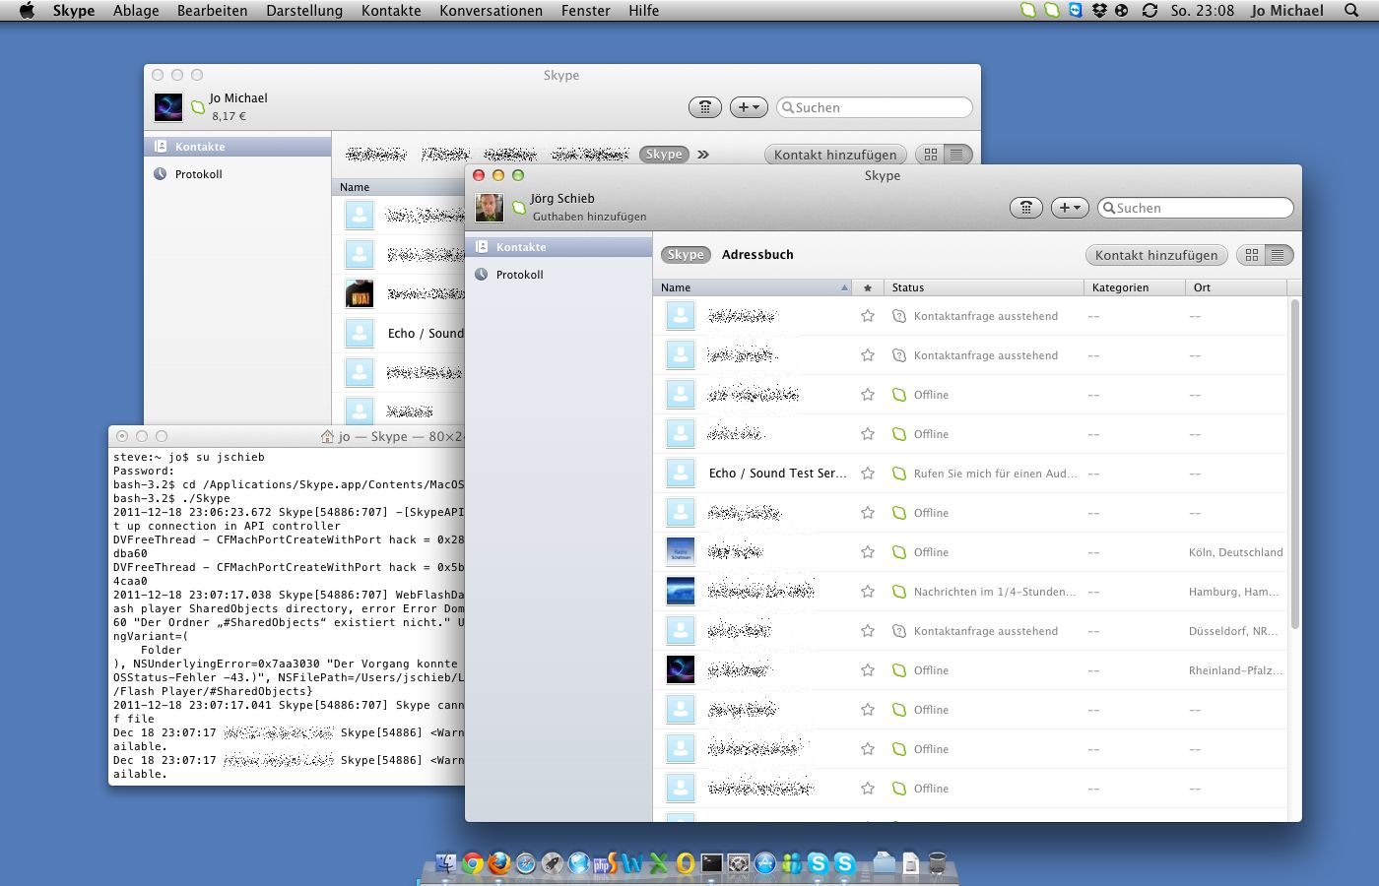Click the search field in Jo Michael window

click(875, 107)
